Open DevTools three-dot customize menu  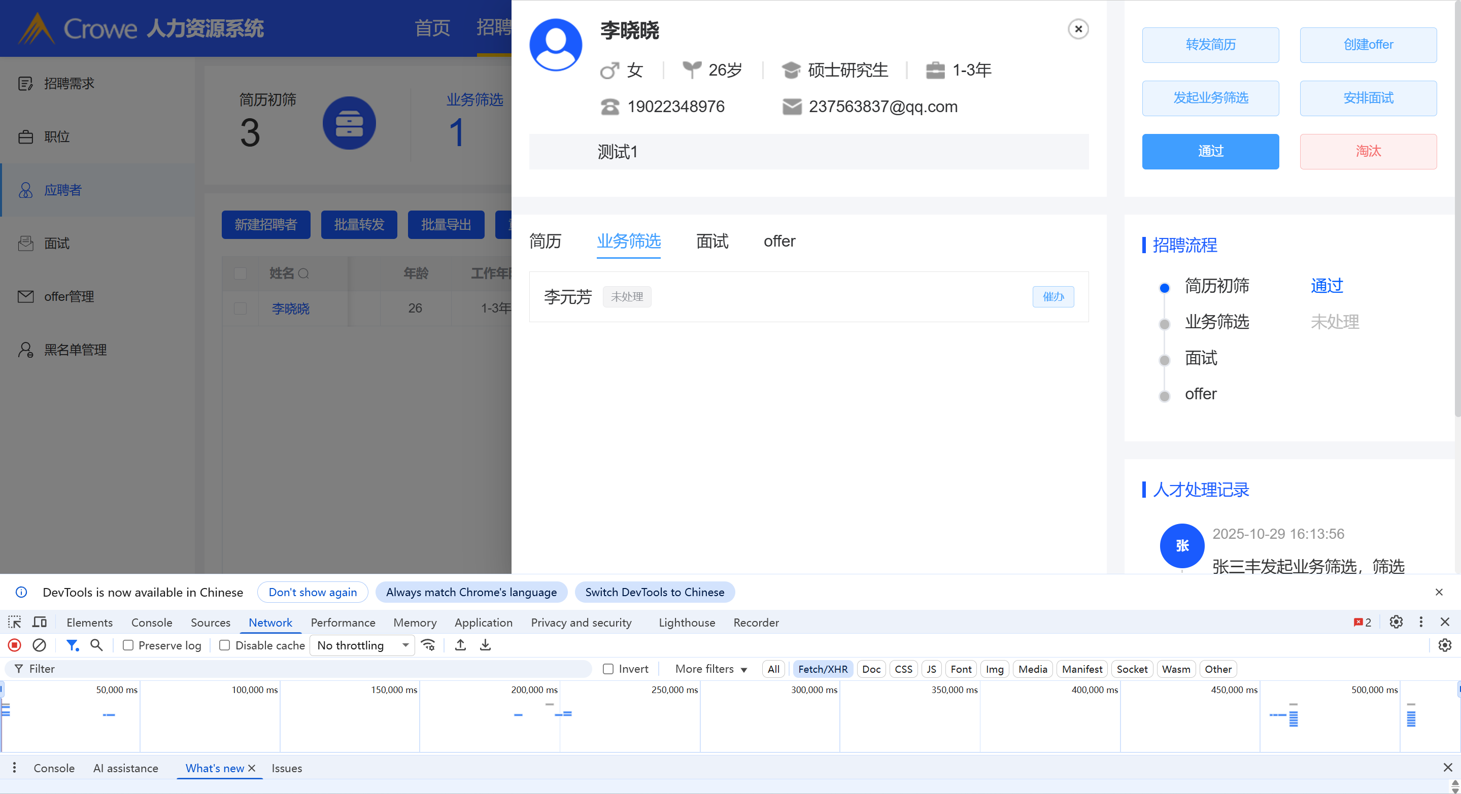point(1421,622)
